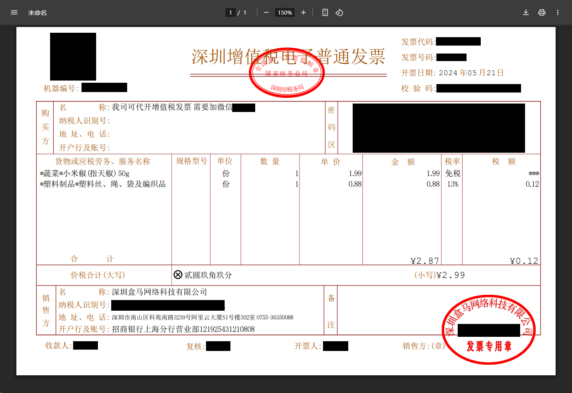Open the more actions menu
Viewport: 572px width, 393px height.
coord(558,12)
